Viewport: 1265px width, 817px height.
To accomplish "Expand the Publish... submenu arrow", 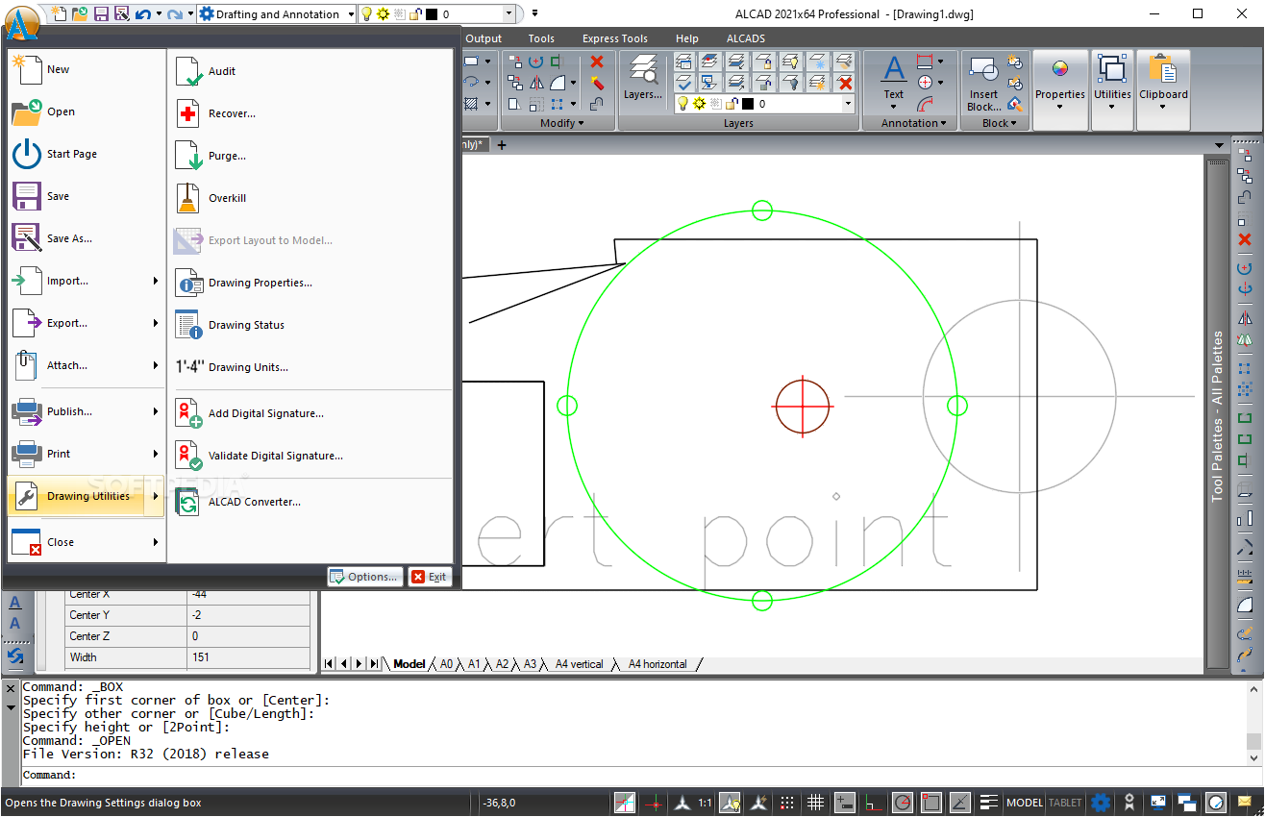I will [156, 411].
